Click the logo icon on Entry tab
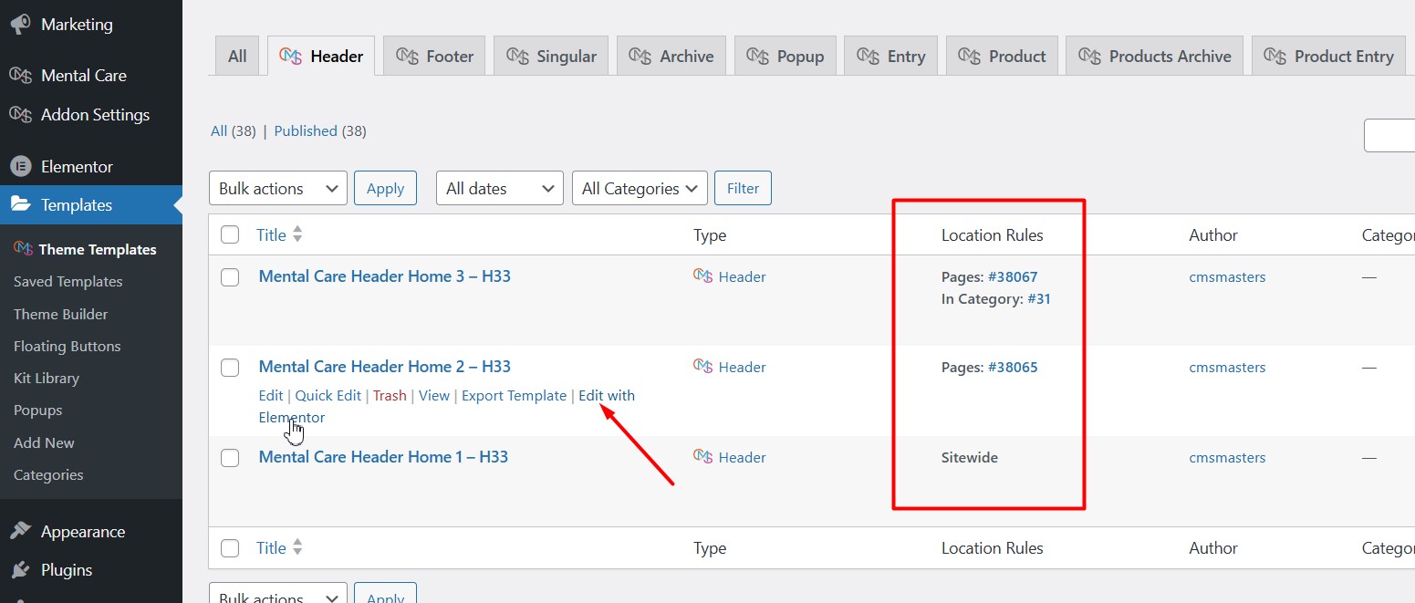The image size is (1415, 603). pyautogui.click(x=868, y=57)
